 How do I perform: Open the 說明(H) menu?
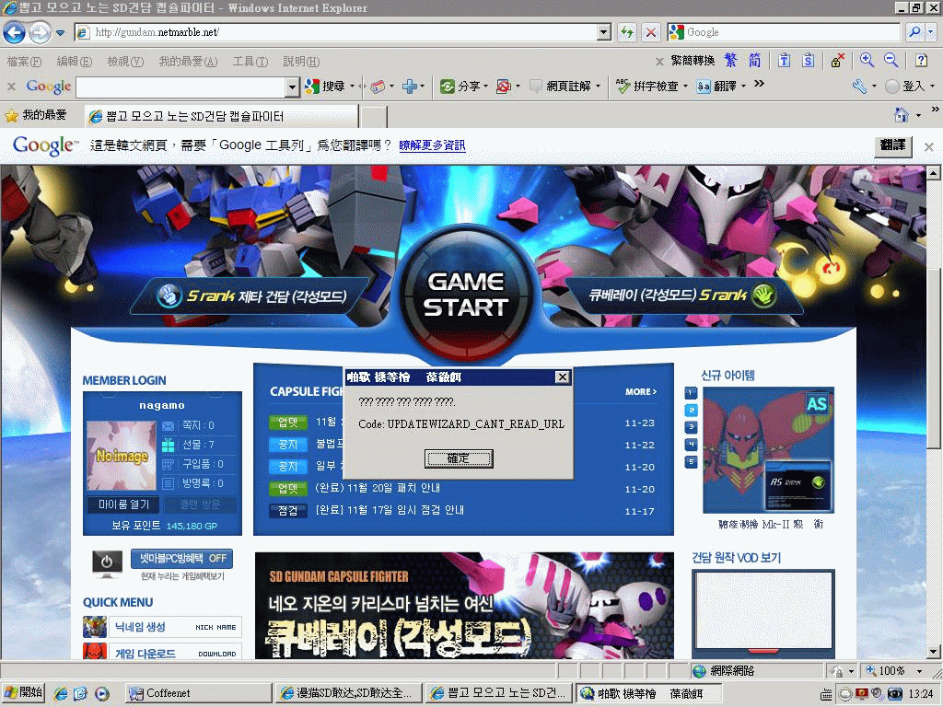coord(301,62)
